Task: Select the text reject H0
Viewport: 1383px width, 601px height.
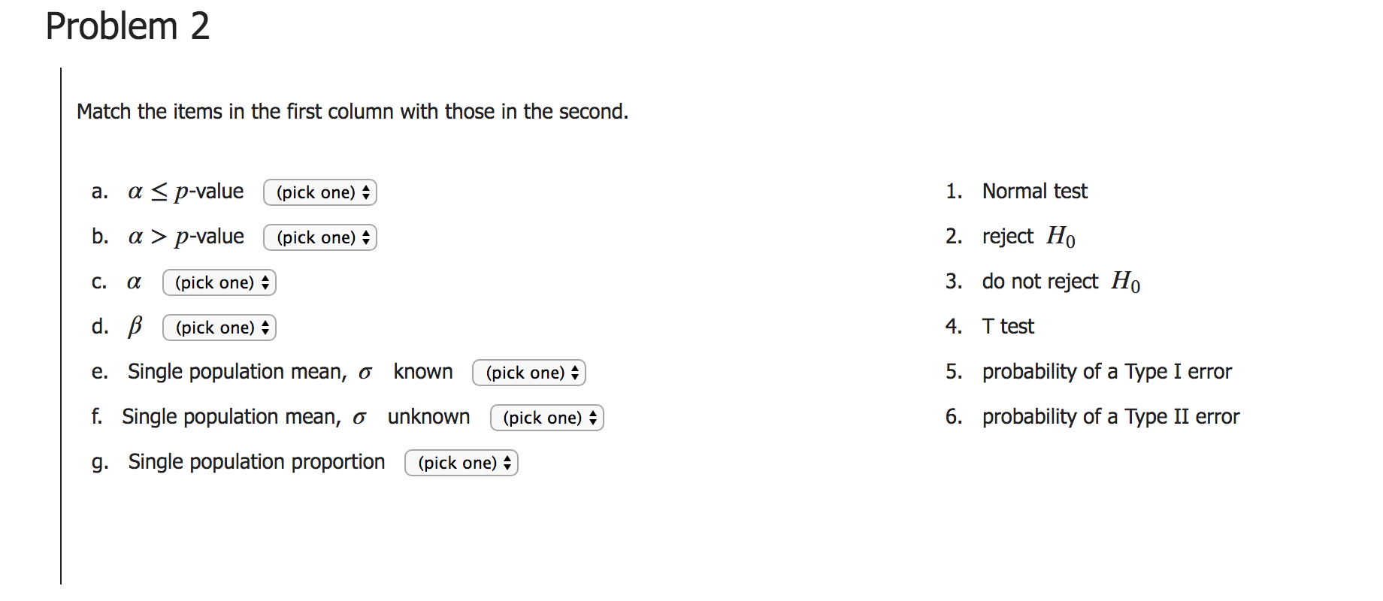Action: click(x=1028, y=236)
